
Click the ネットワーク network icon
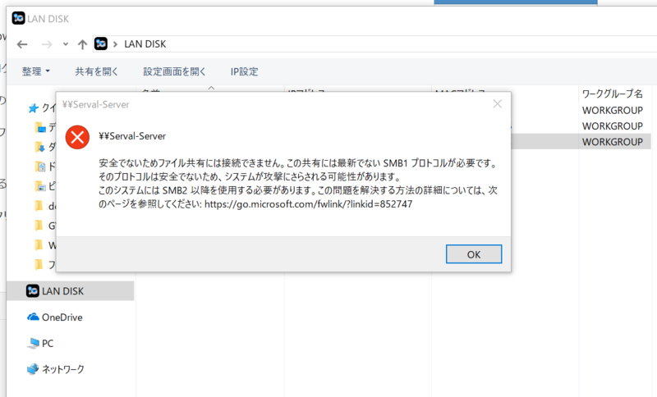click(x=33, y=369)
